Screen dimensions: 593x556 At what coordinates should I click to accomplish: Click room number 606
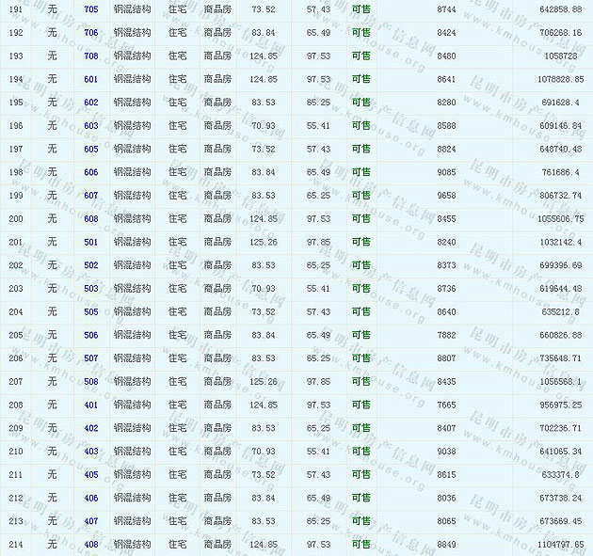click(x=90, y=172)
